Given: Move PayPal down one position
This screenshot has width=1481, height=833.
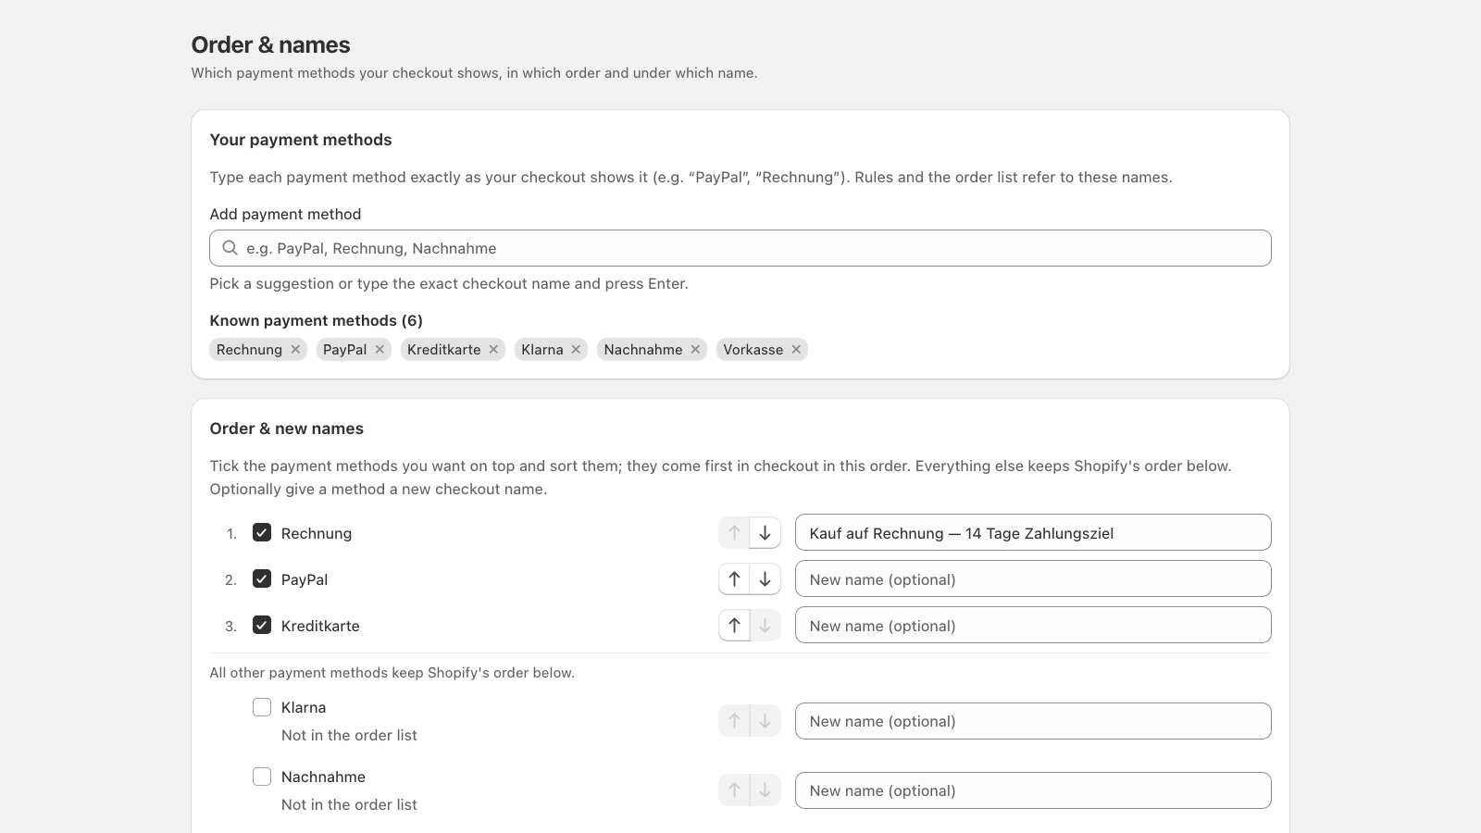Looking at the screenshot, I should click(765, 579).
